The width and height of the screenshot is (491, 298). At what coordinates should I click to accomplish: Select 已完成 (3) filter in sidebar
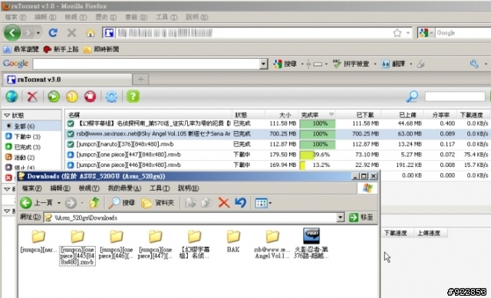pyautogui.click(x=31, y=147)
